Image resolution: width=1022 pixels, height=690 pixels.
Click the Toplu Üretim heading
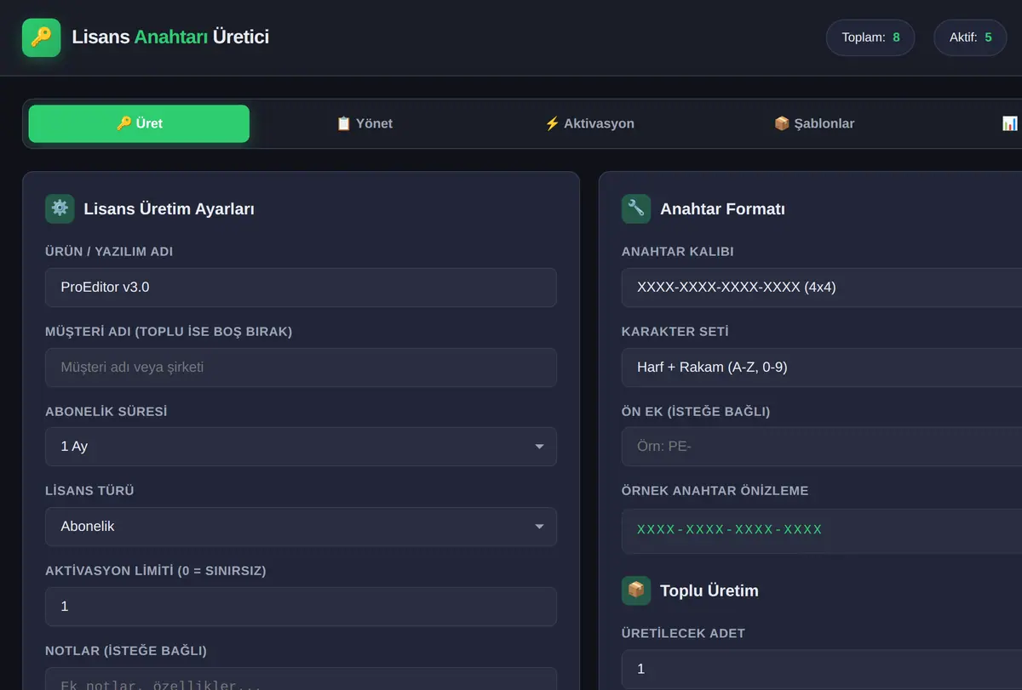pyautogui.click(x=709, y=591)
